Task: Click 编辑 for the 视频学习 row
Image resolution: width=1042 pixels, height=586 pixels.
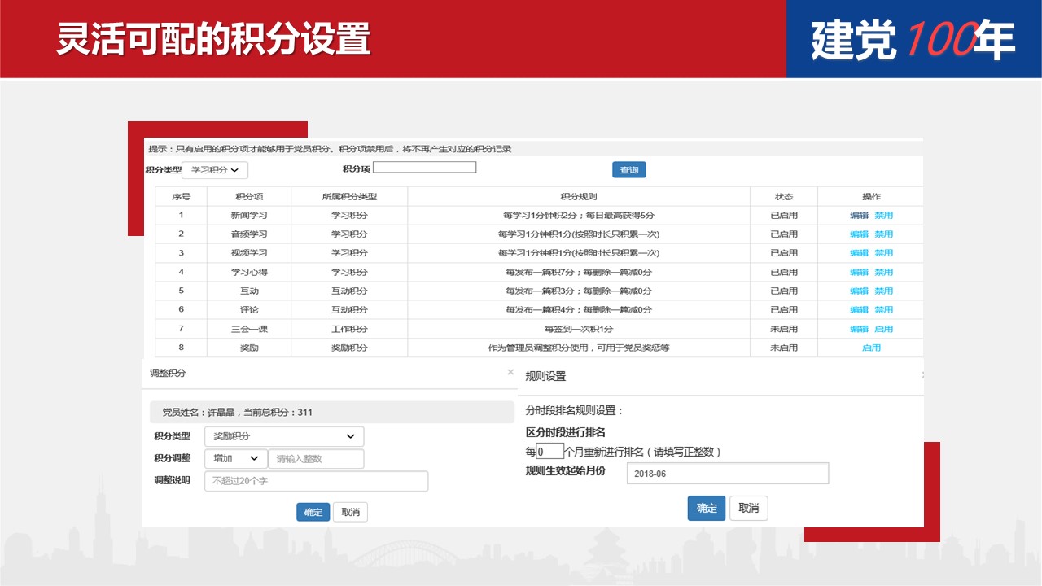Action: [859, 253]
